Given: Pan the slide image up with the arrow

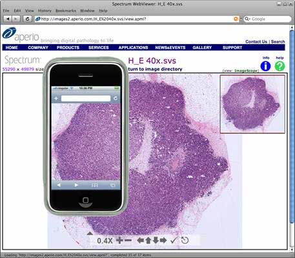Looking at the screenshot, I should pyautogui.click(x=148, y=240).
